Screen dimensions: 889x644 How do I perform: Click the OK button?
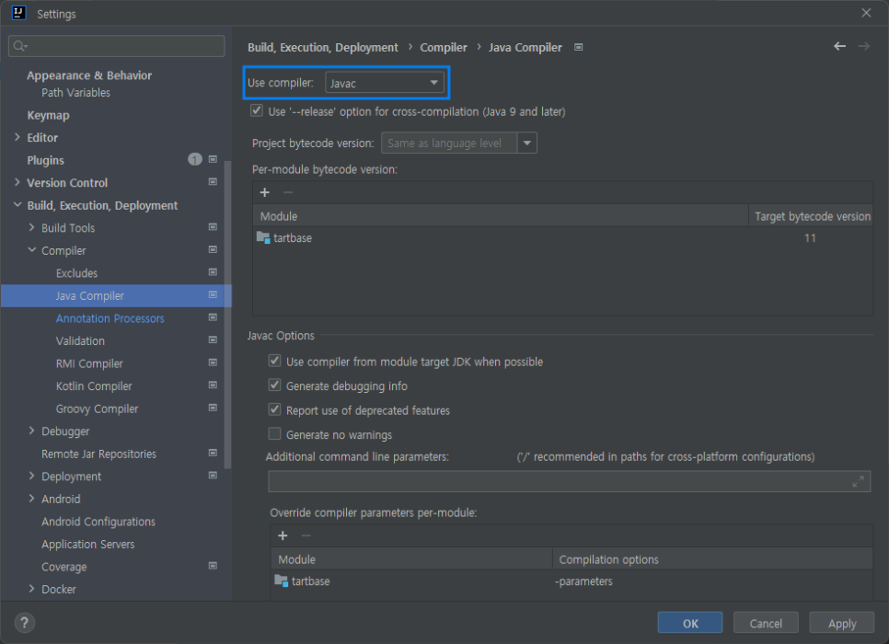[x=690, y=623]
